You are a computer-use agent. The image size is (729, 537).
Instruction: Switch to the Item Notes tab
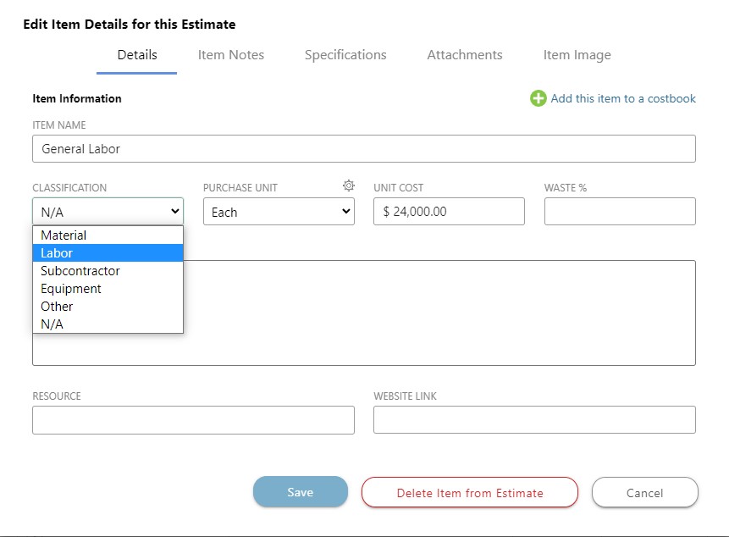coord(230,54)
